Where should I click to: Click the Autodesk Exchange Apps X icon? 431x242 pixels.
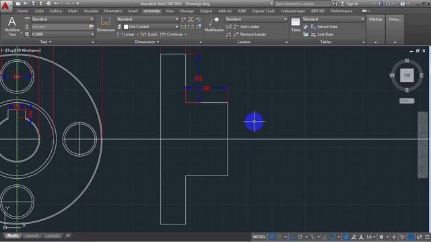[x=380, y=3]
